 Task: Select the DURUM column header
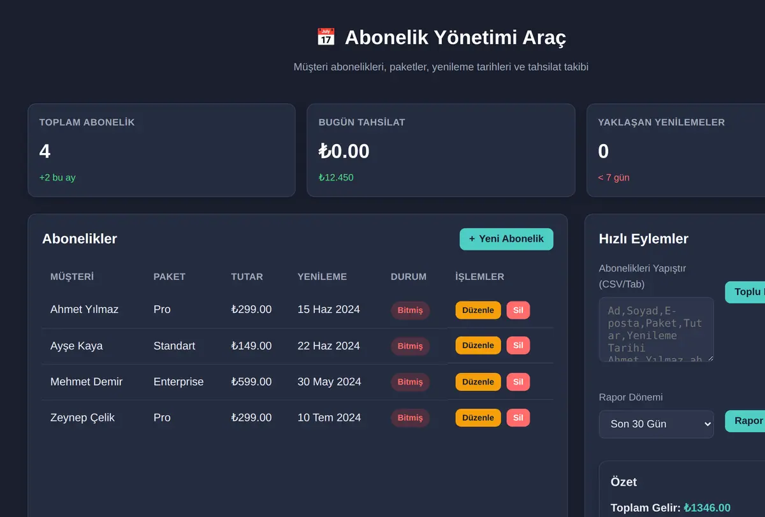(409, 277)
